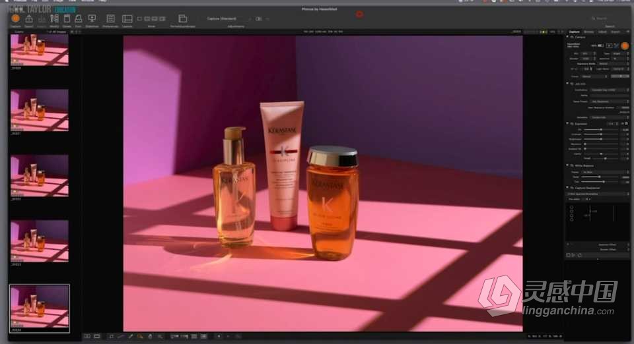Screen dimensions: 634x344
Task: Click the Name field in Job Info
Action: coord(610,96)
